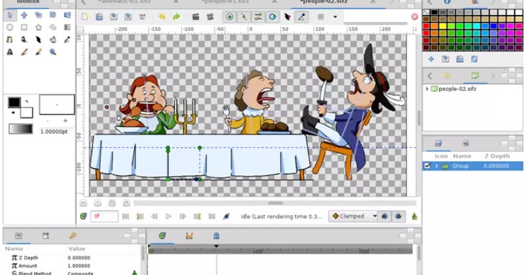The width and height of the screenshot is (524, 275).
Task: Select the Spline tool
Action: [10, 40]
